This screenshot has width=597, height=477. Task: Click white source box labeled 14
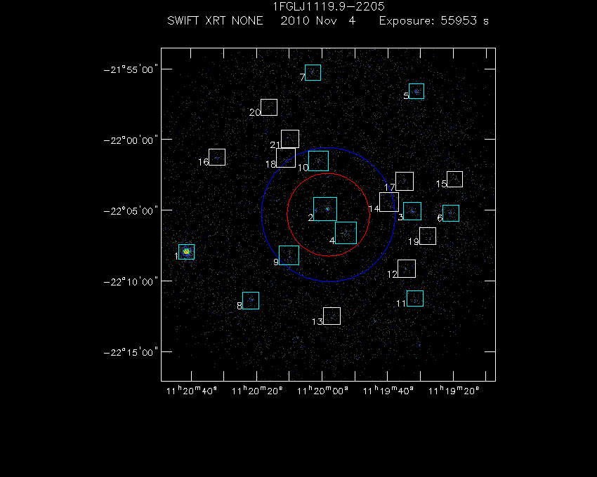(389, 202)
